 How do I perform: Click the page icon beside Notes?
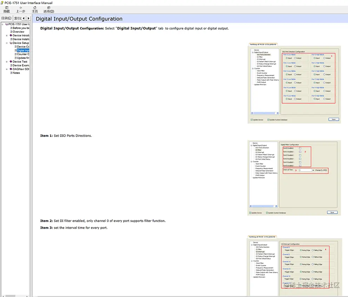tap(11, 73)
